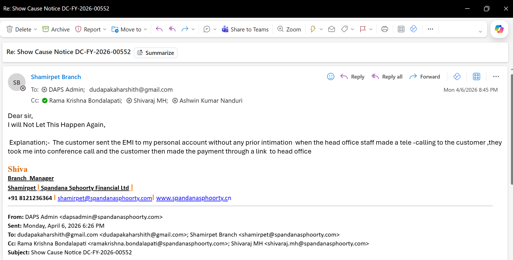This screenshot has width=513, height=260.
Task: Expand the Delete options dropdown
Action: pyautogui.click(x=36, y=29)
